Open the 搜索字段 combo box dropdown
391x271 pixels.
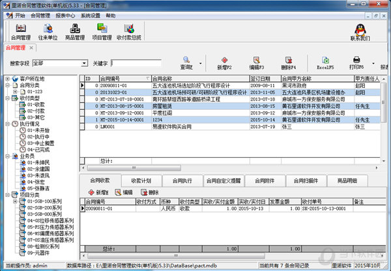tap(85, 63)
